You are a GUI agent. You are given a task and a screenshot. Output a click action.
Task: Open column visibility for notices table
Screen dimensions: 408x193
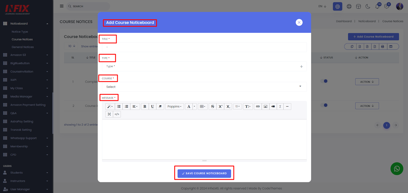[391, 46]
